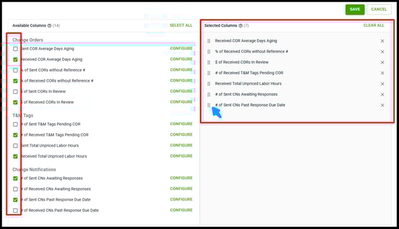
Task: Configure # of Sent CNs Past Response Due Date
Action: point(181,199)
